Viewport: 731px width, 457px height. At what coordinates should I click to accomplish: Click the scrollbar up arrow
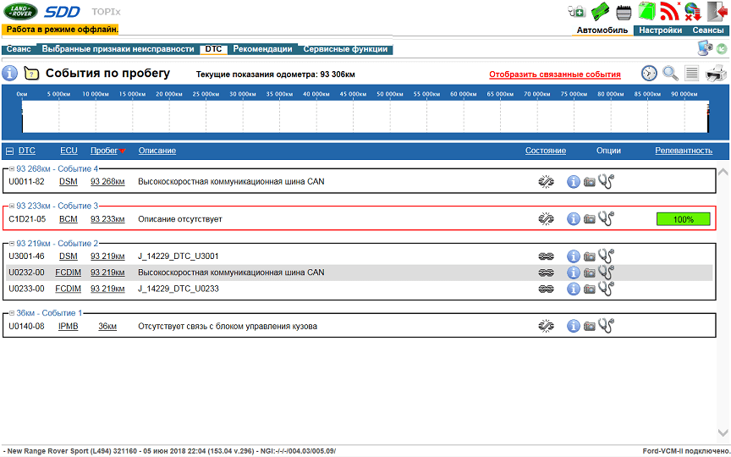[723, 172]
